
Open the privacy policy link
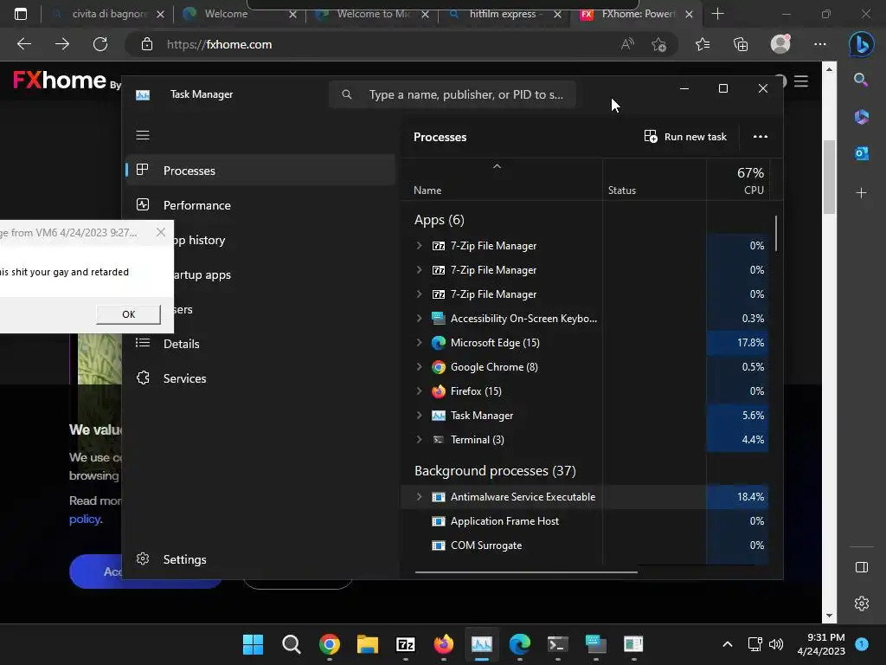(85, 520)
